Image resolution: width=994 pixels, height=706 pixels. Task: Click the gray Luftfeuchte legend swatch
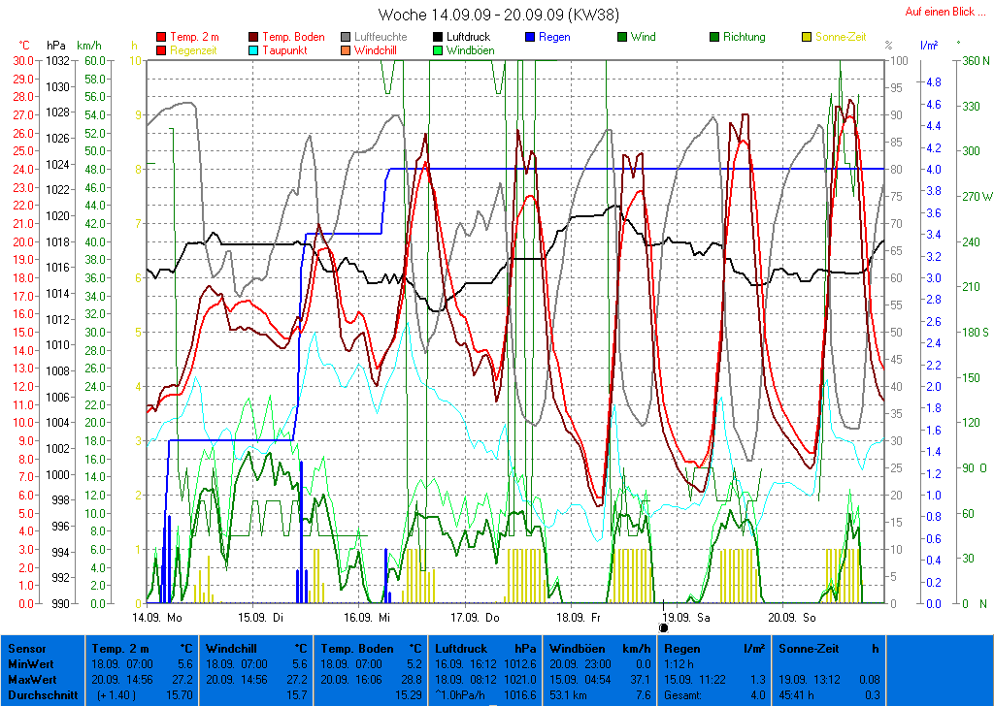coord(347,37)
